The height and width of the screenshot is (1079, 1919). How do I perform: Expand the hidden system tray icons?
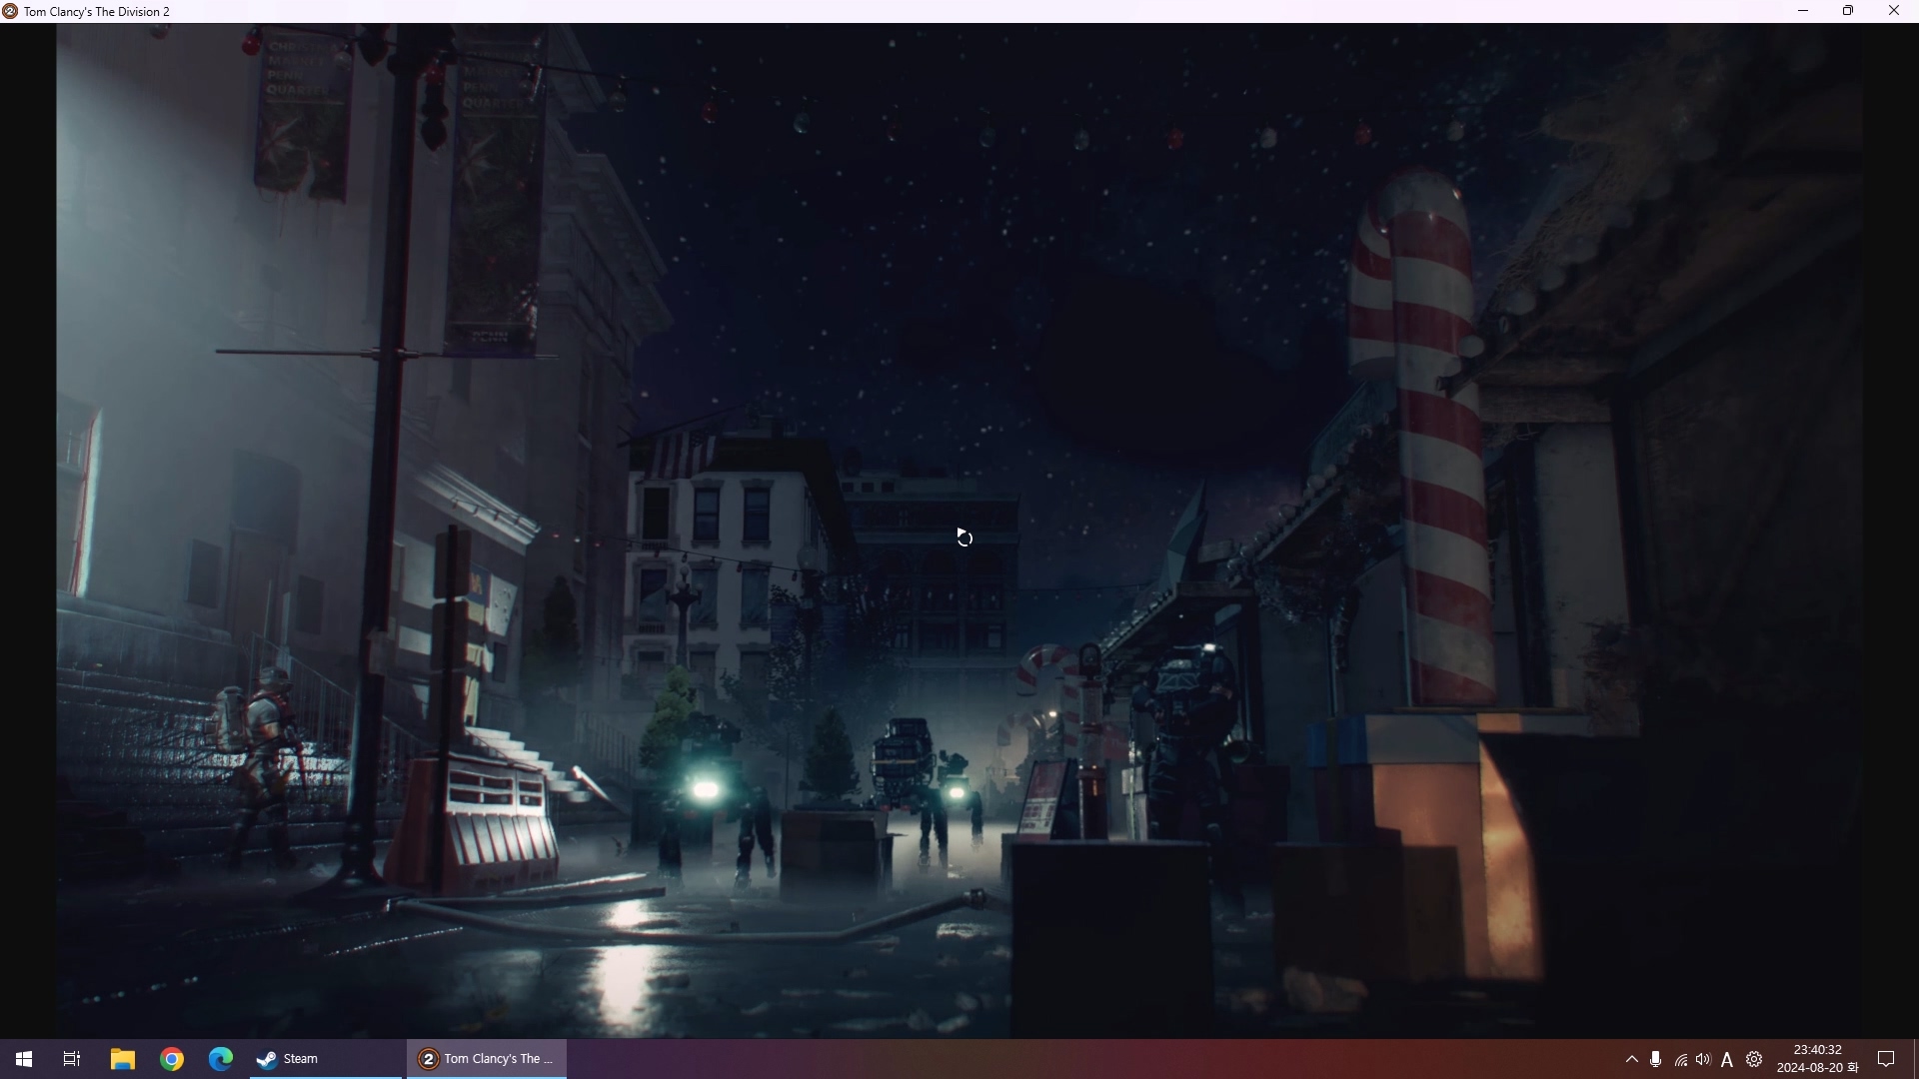click(1632, 1059)
